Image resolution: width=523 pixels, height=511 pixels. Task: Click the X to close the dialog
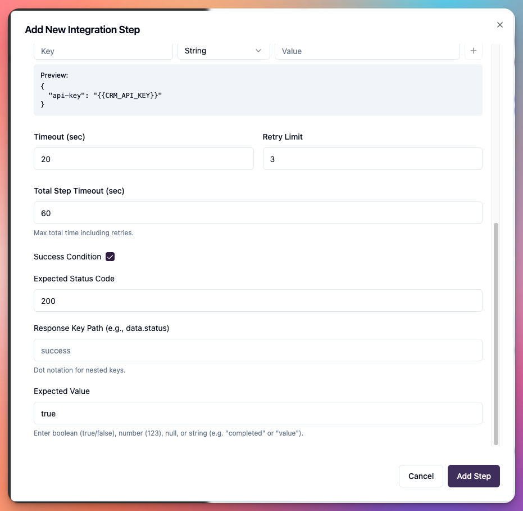(x=500, y=25)
